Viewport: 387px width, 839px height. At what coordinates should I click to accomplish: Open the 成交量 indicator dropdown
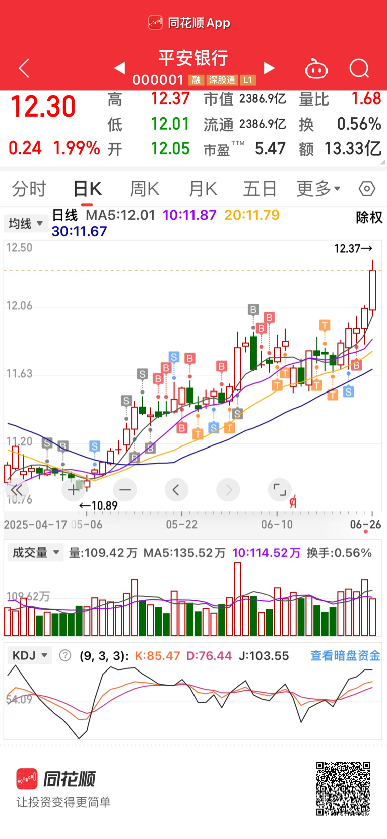pyautogui.click(x=35, y=553)
